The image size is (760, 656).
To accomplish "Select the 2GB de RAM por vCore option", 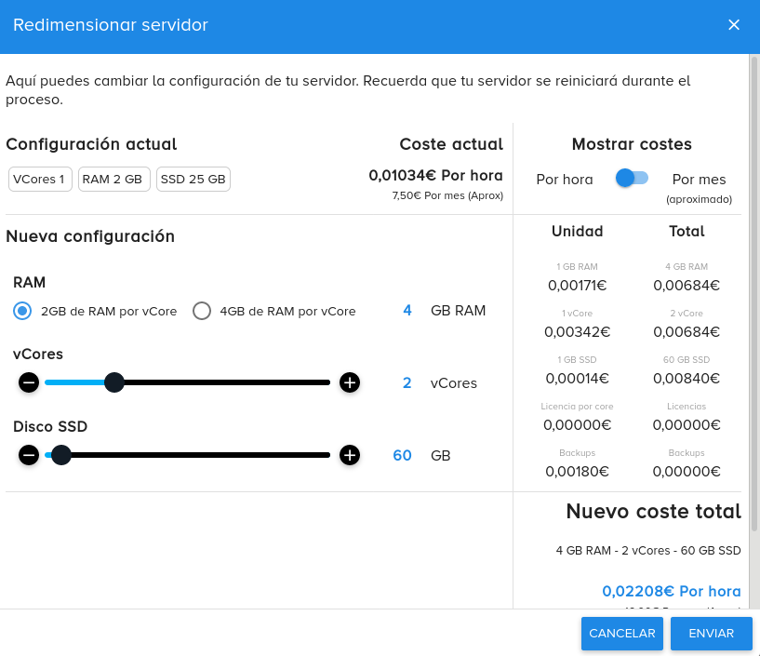I will (x=22, y=311).
